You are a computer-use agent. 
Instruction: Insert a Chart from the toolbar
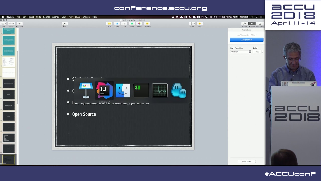pos(117,24)
